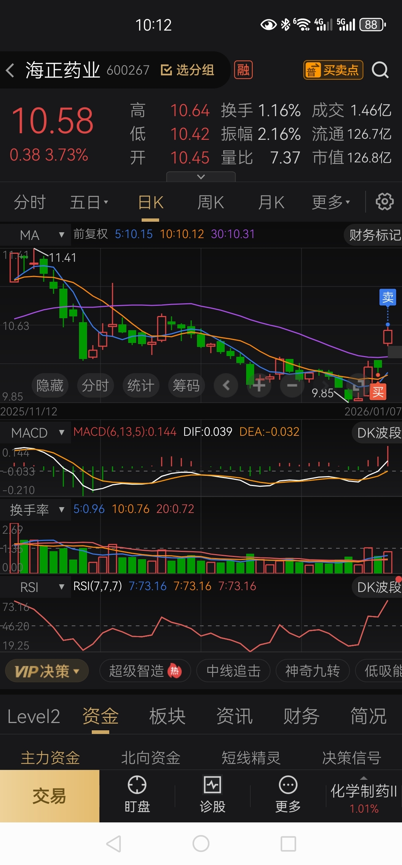Open the MACD indicator dropdown
Screen dimensions: 402x865
click(35, 433)
